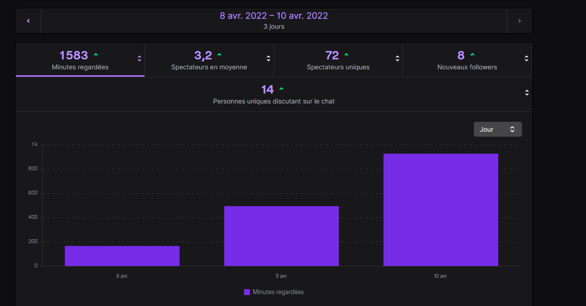Open metric selector arrows on Spectateurs en moyenne
Screen dimensions: 586x306
coord(268,58)
